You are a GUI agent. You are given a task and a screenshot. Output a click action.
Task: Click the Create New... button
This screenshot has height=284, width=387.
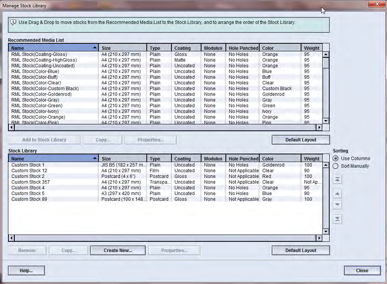point(118,250)
